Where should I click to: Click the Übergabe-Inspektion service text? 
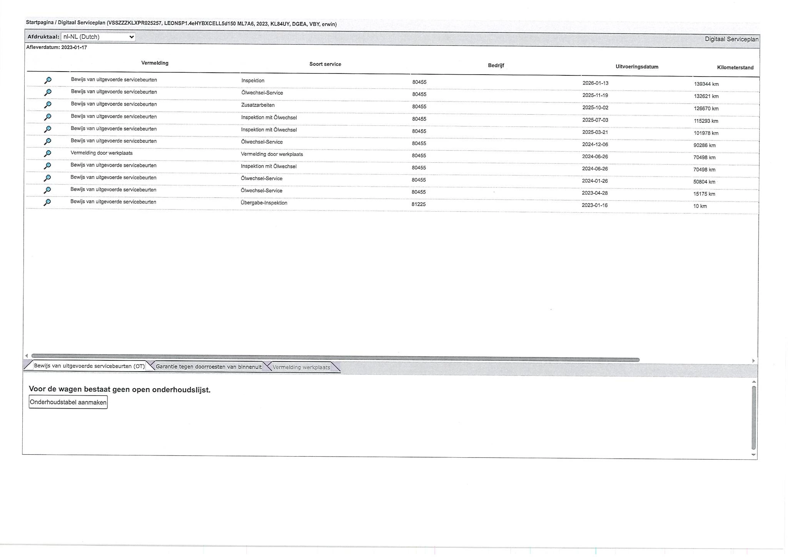coord(264,203)
